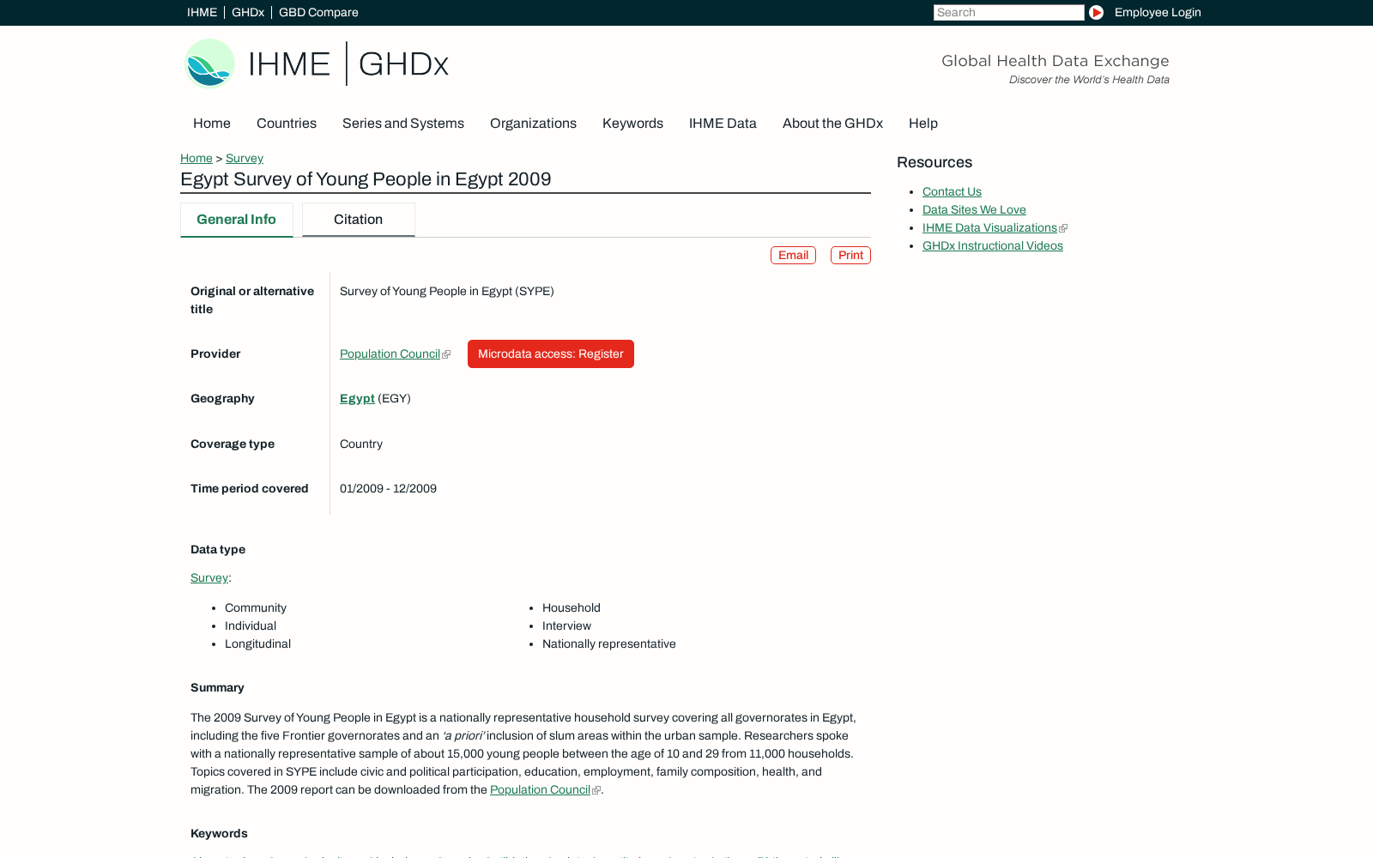Screen dimensions: 1373x858
Task: Click the '01/2009 - 12/2009' time period value
Action: (x=388, y=488)
